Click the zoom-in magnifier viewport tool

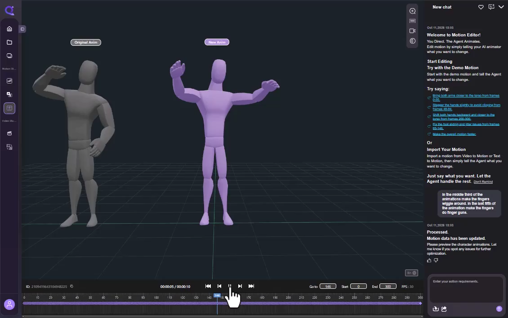point(412,11)
